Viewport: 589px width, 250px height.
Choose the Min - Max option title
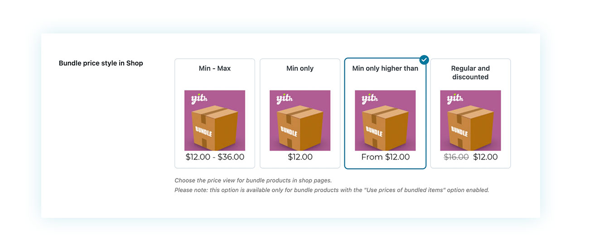(215, 68)
